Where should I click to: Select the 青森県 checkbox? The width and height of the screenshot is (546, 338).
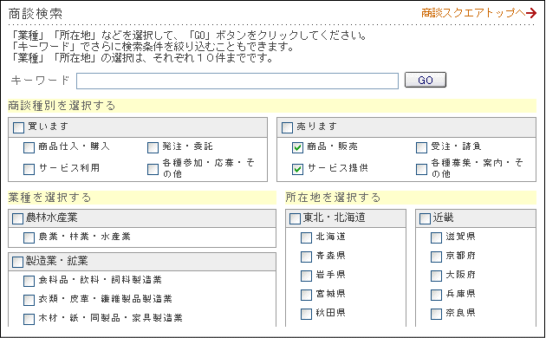306,257
